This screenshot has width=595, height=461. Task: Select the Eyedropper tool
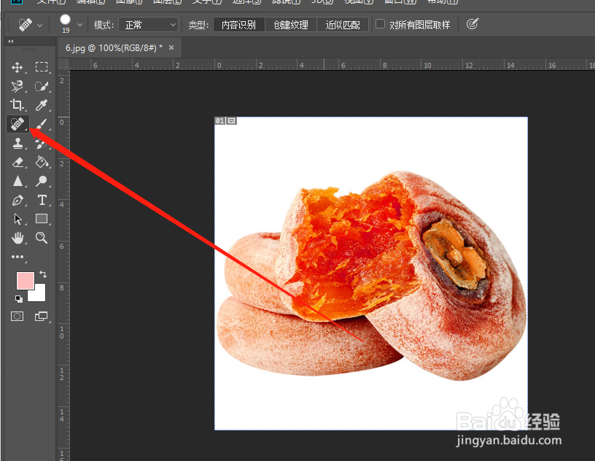pos(42,105)
